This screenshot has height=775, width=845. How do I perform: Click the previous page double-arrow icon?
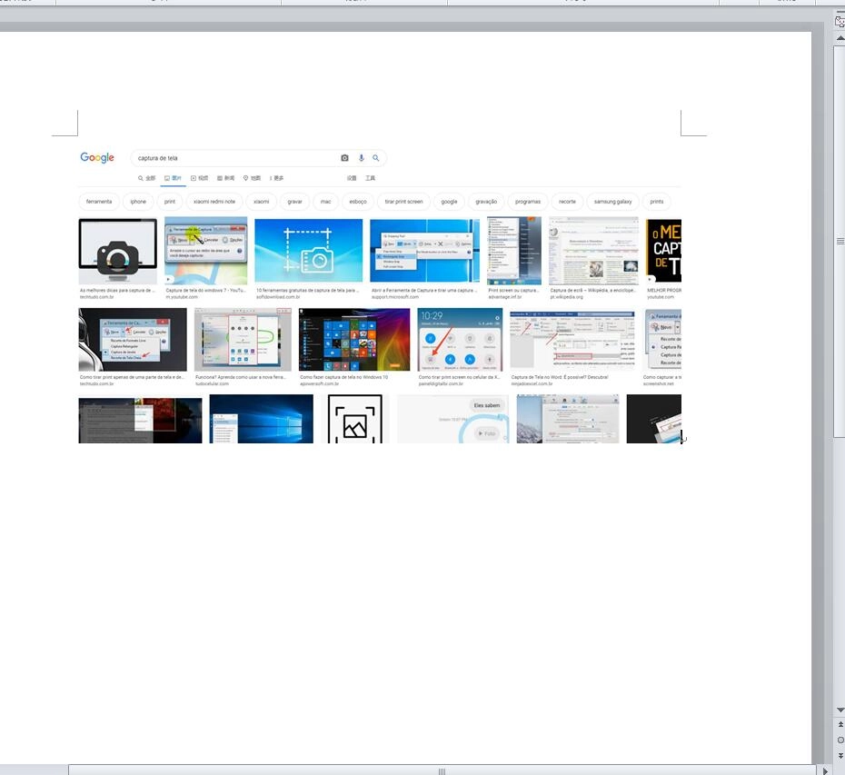click(x=840, y=725)
